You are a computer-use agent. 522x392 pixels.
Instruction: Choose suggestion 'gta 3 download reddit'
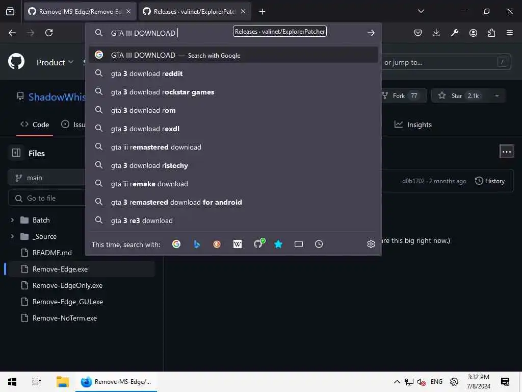(x=233, y=73)
